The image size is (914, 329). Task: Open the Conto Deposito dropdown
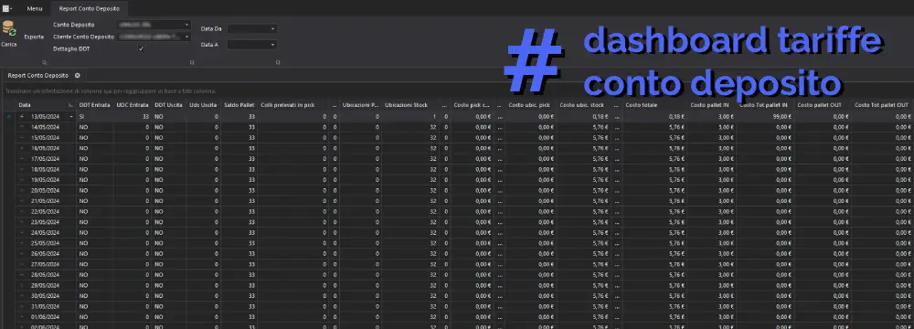[187, 25]
